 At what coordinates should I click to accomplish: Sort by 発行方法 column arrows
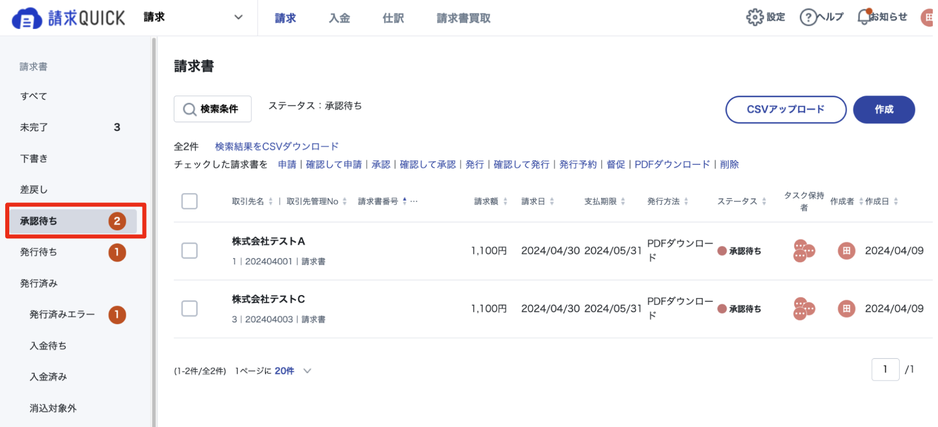point(686,201)
